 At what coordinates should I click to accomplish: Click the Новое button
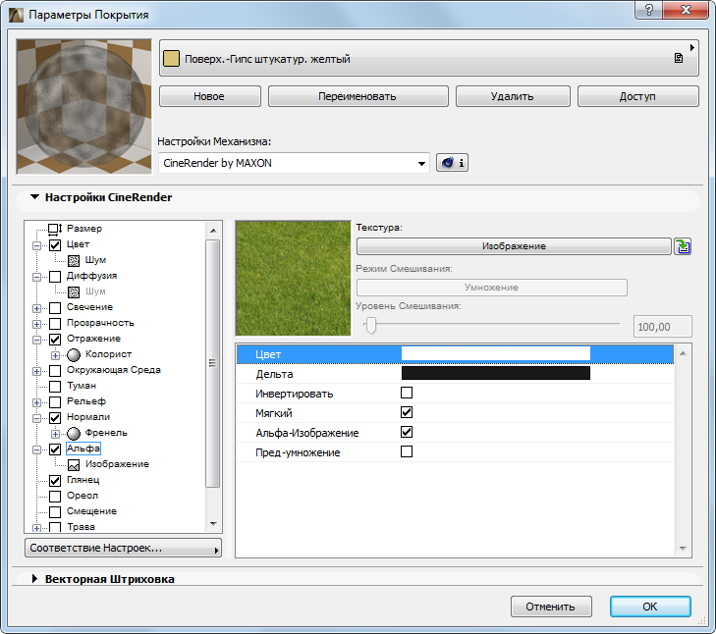[209, 96]
